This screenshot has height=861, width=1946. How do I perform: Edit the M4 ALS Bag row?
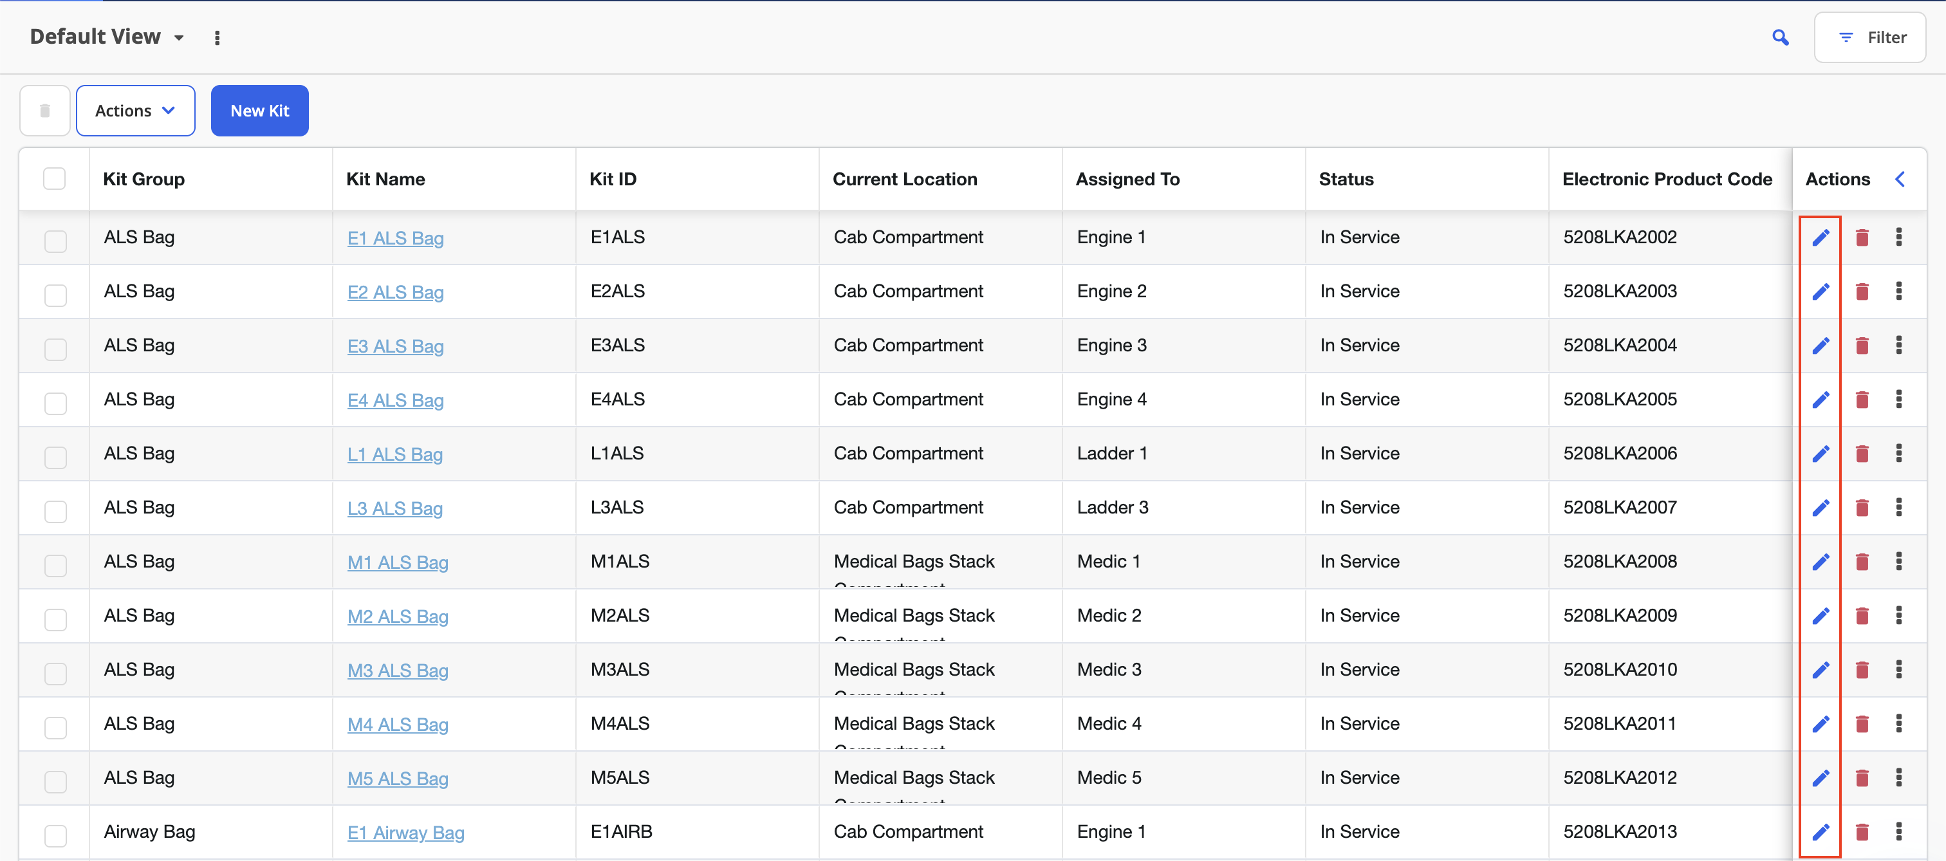[1821, 723]
